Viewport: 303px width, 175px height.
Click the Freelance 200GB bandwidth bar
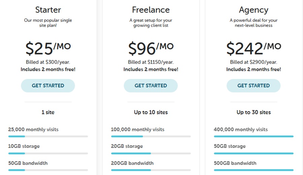(x=151, y=170)
